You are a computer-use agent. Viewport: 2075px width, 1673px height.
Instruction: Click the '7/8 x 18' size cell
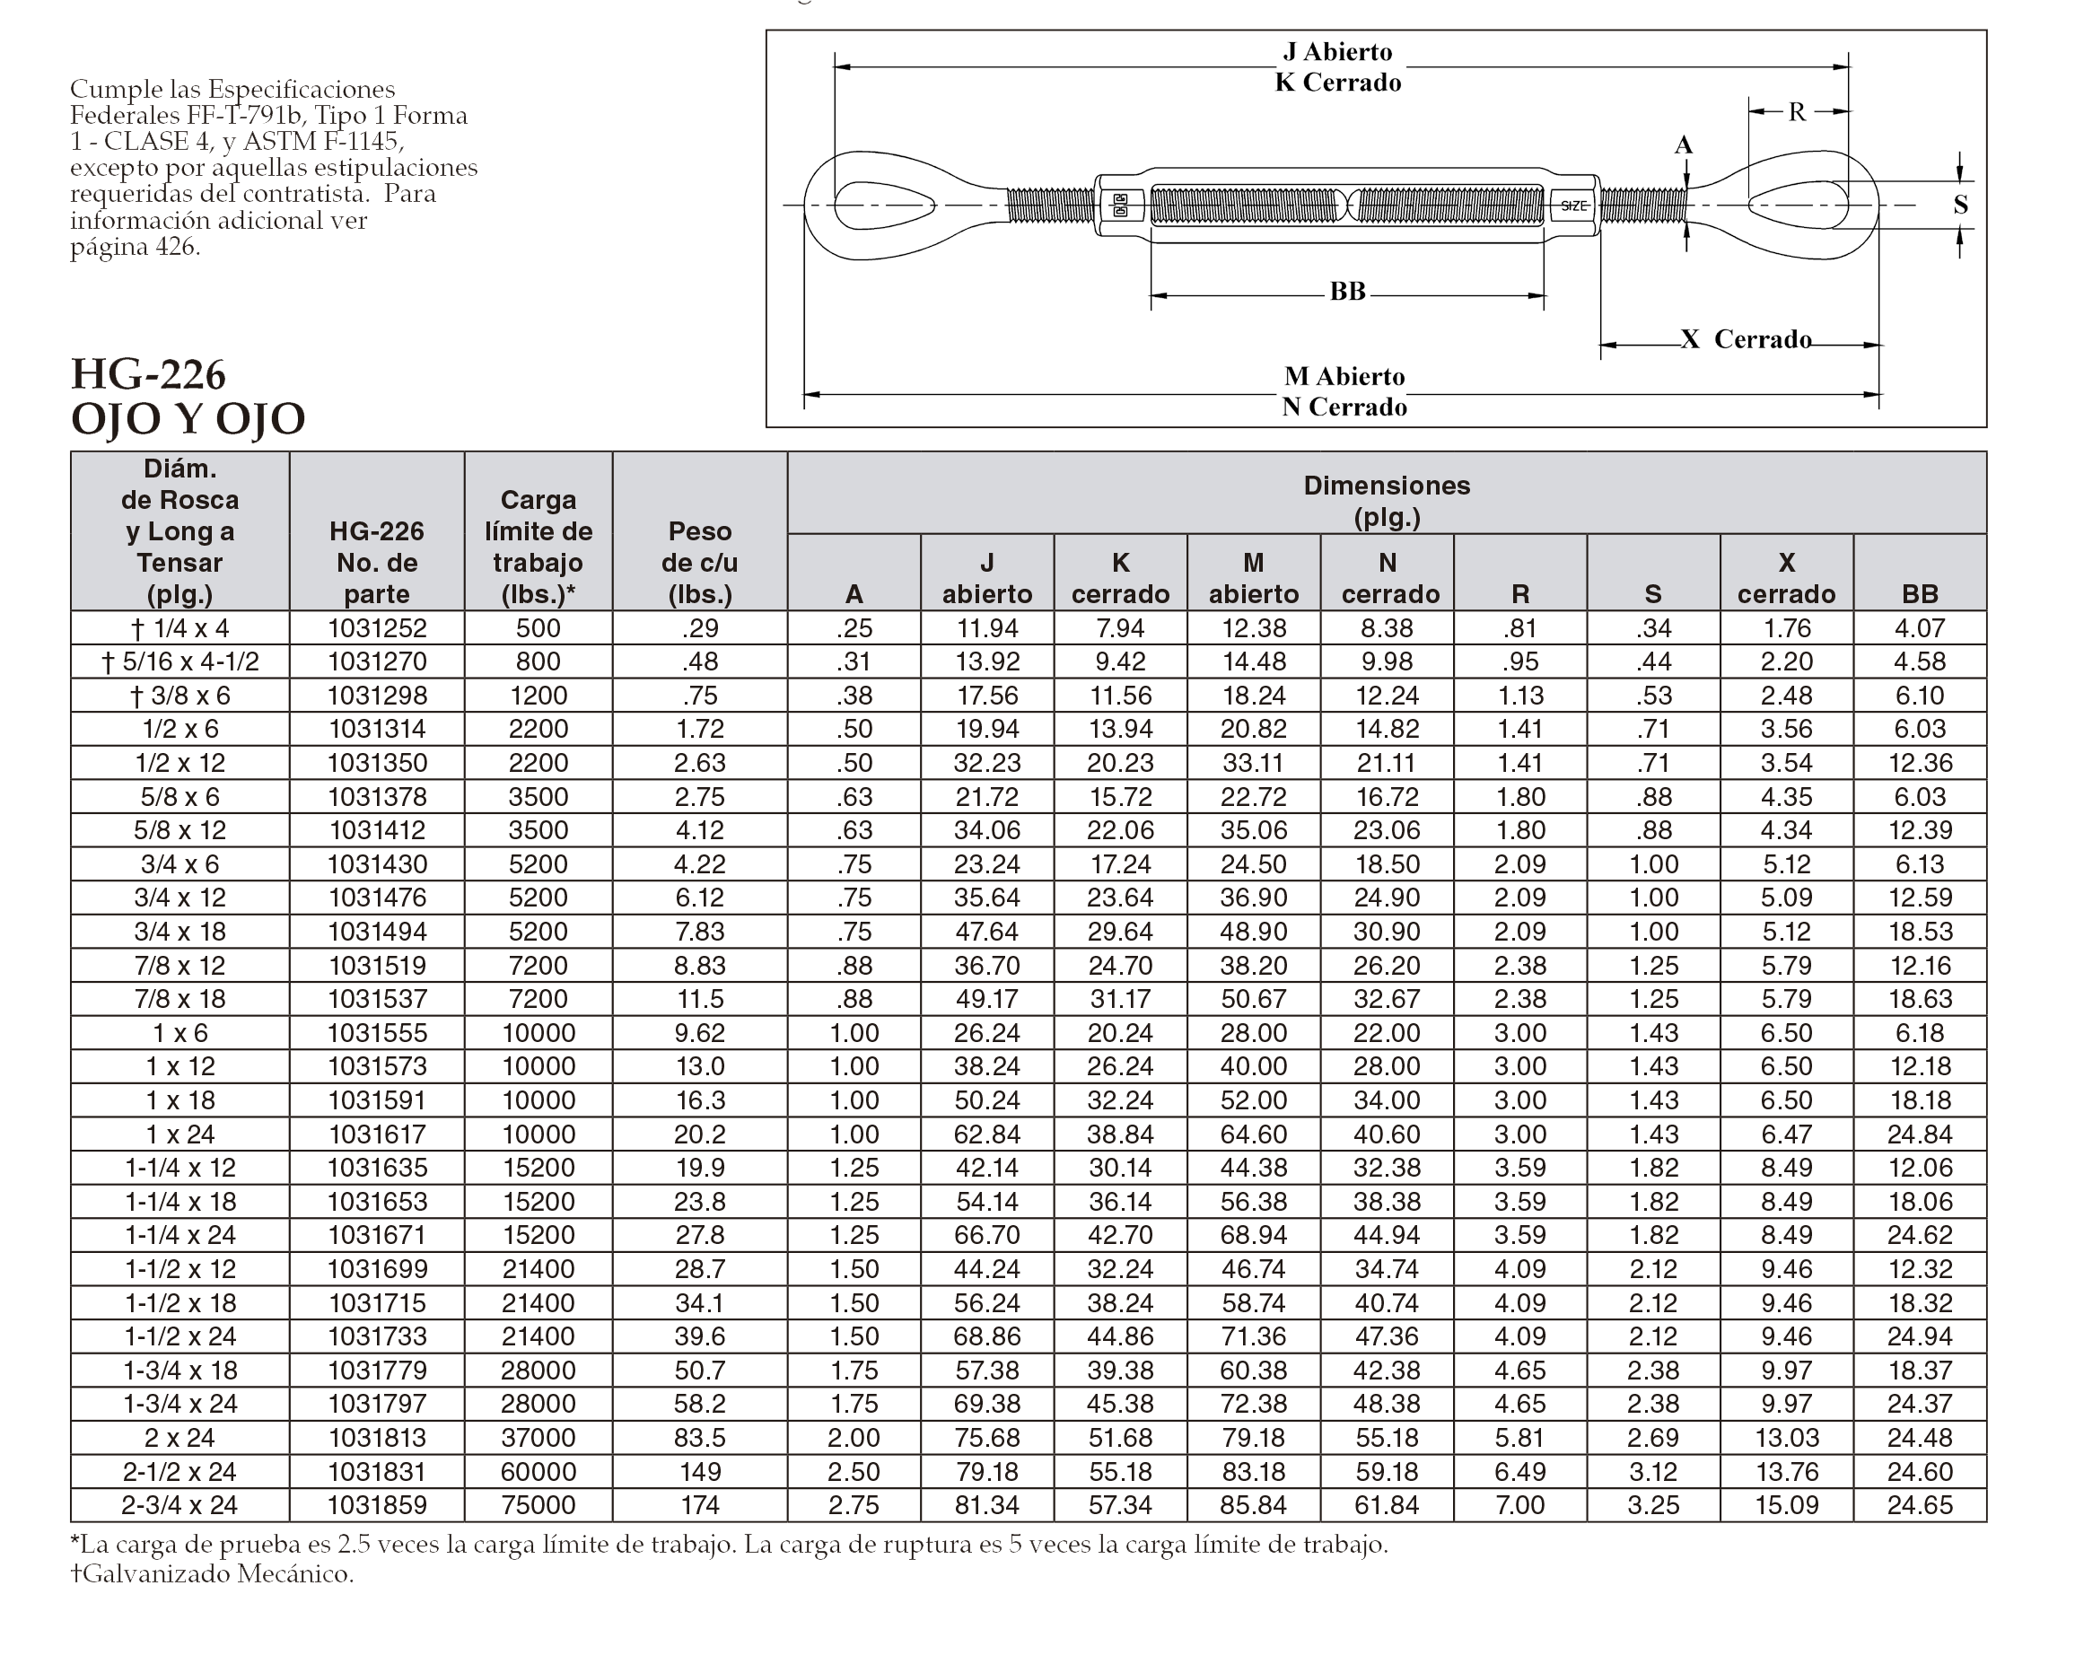point(180,998)
